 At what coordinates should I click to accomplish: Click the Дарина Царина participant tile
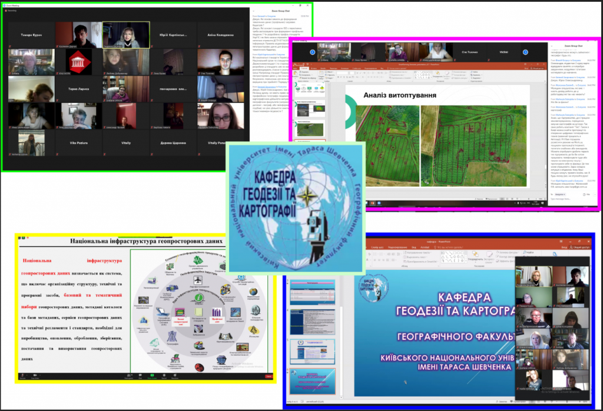(173, 142)
